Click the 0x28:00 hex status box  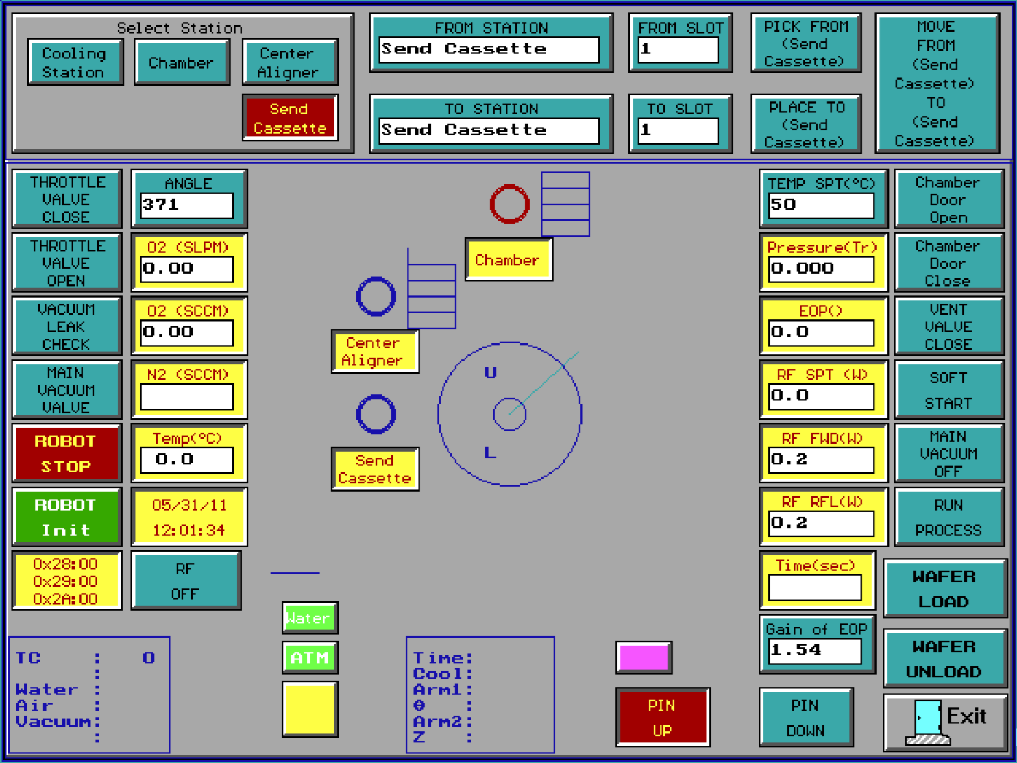(67, 581)
